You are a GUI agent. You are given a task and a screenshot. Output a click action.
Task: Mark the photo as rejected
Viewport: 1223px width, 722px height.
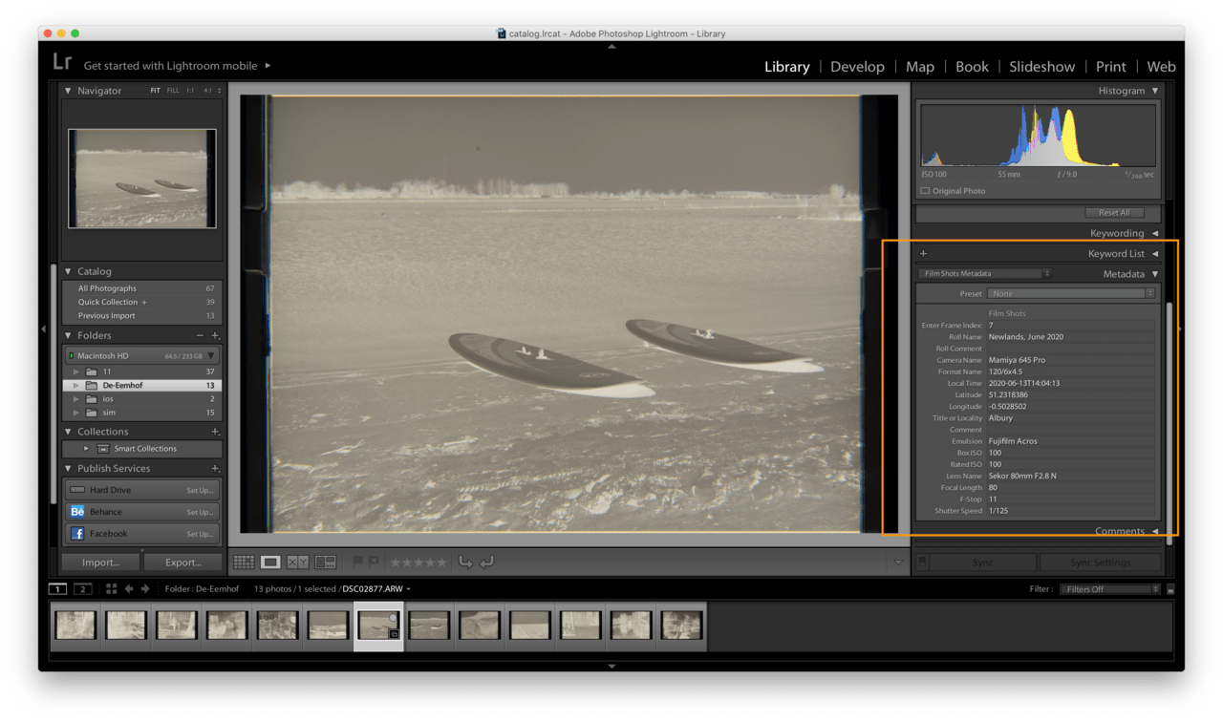click(x=374, y=562)
